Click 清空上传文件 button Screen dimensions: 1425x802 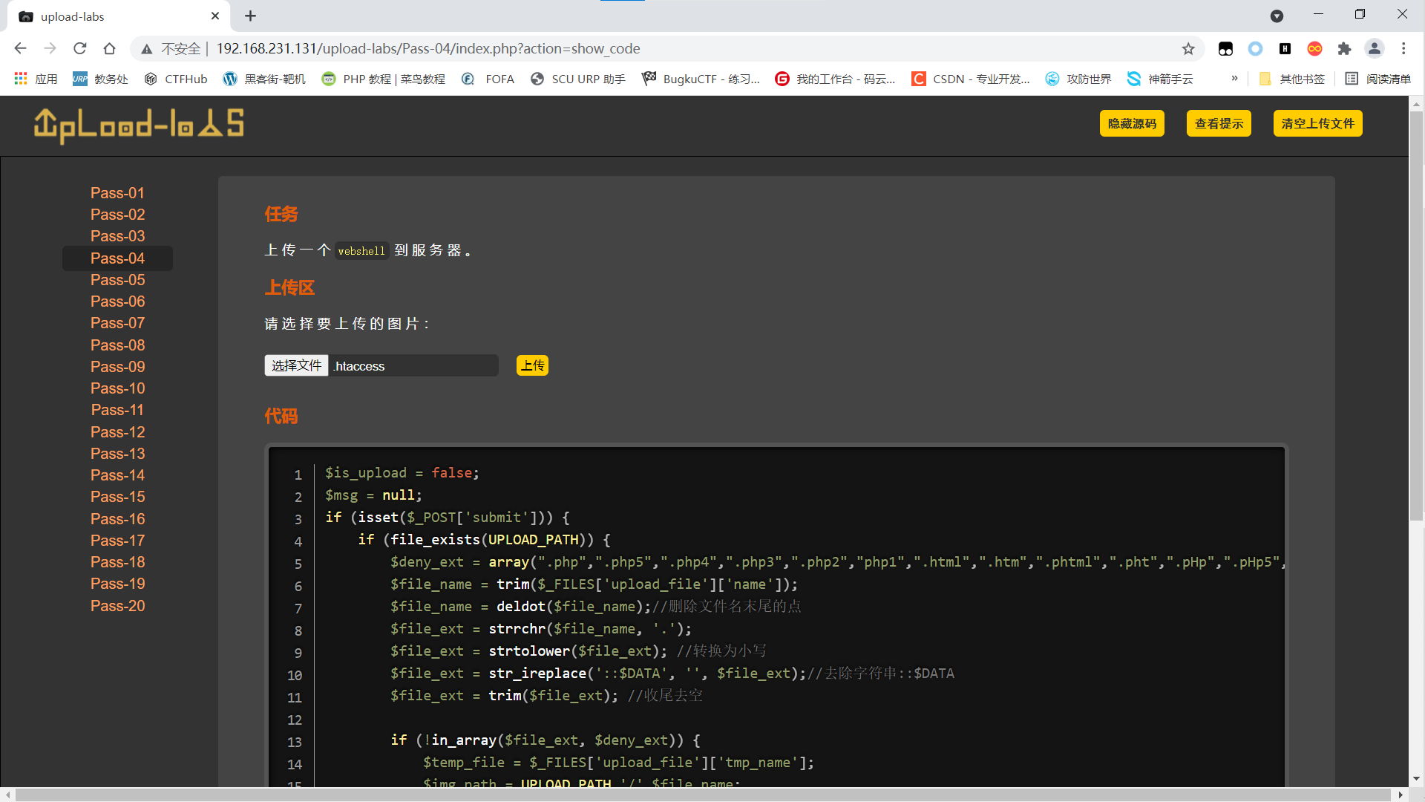point(1317,123)
